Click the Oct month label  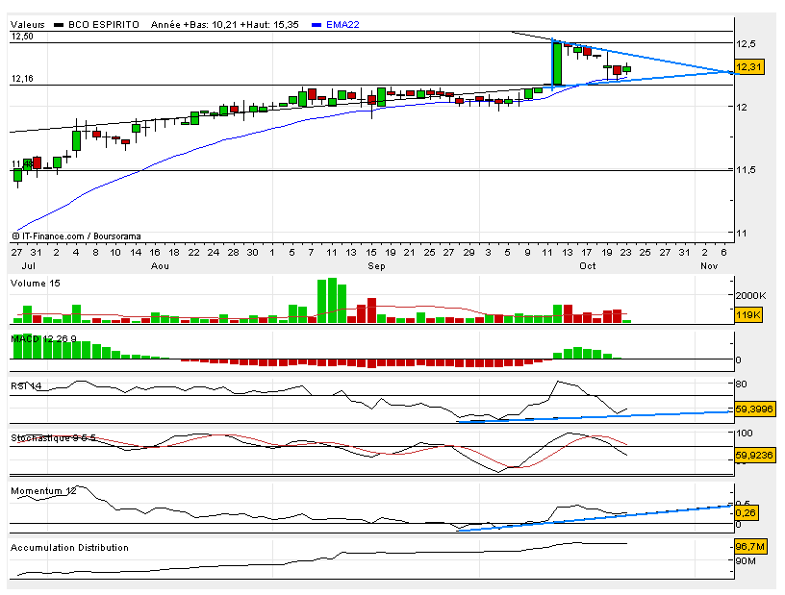[x=588, y=265]
